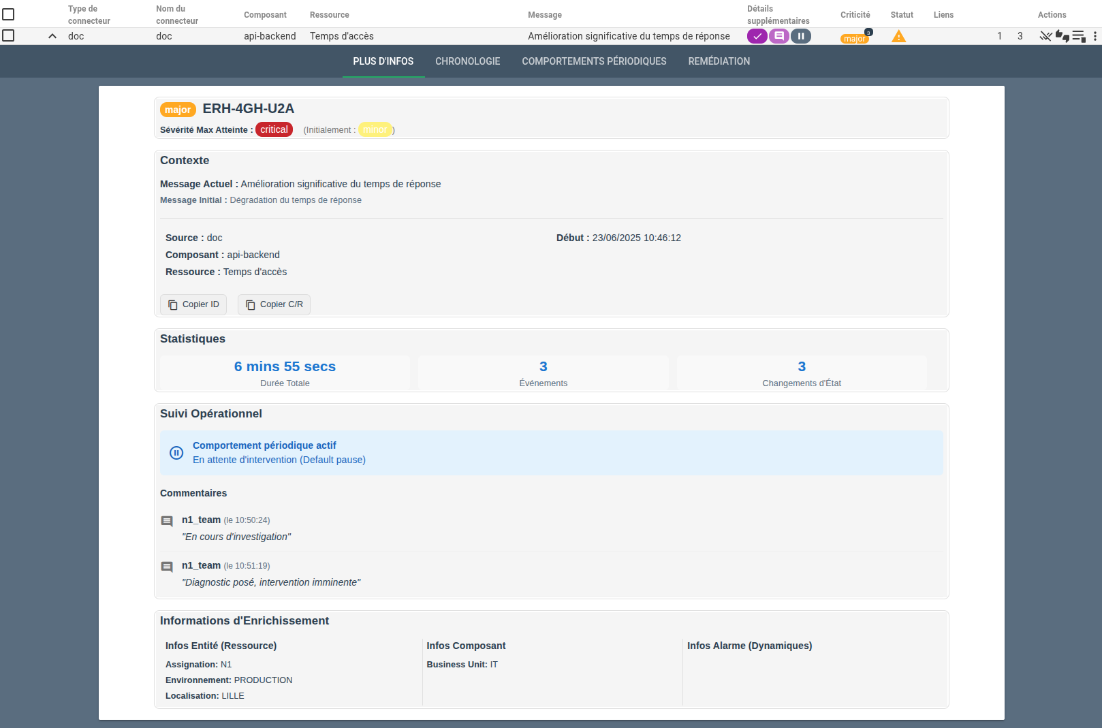Click the pause icon in Suivi Opérationnel banner
The height and width of the screenshot is (728, 1102).
coord(176,453)
